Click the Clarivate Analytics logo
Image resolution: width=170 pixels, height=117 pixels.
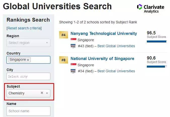coord(150,8)
